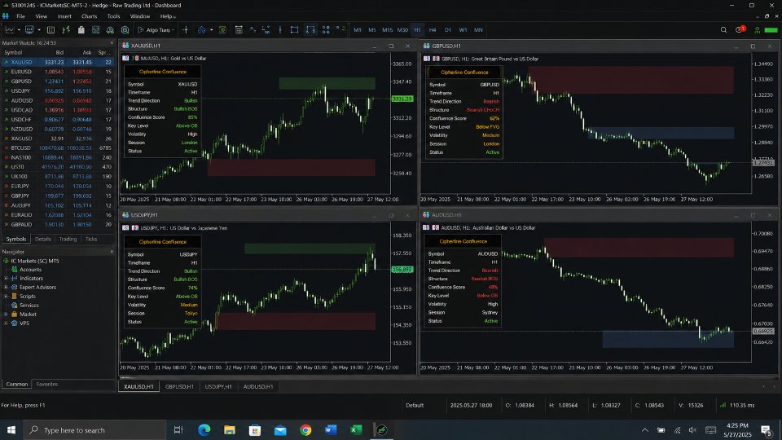The height and width of the screenshot is (440, 782).
Task: Switch timeframe to MN
Action: pos(478,30)
